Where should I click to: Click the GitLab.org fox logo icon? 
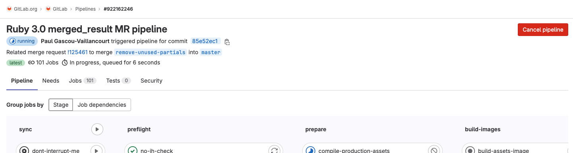tap(9, 9)
